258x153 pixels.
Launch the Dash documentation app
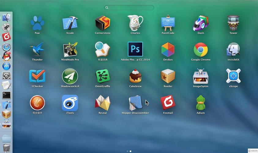pos(200,23)
